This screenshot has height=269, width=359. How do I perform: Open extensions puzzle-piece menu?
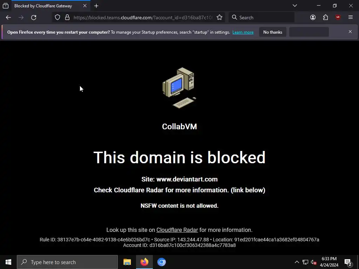[x=325, y=18]
